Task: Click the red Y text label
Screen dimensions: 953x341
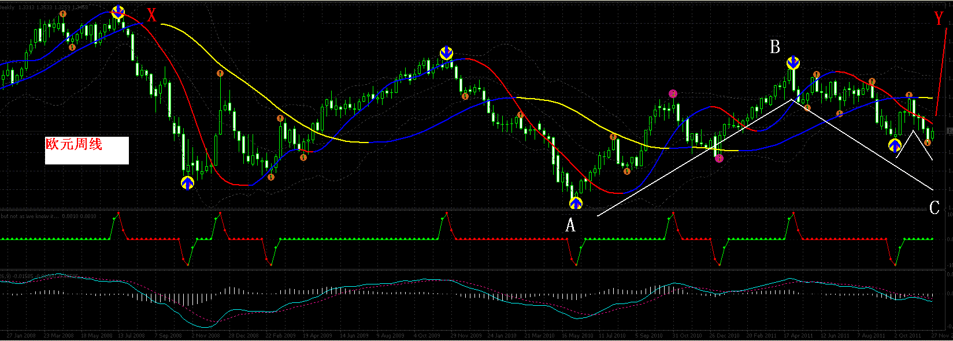Action: 939,19
